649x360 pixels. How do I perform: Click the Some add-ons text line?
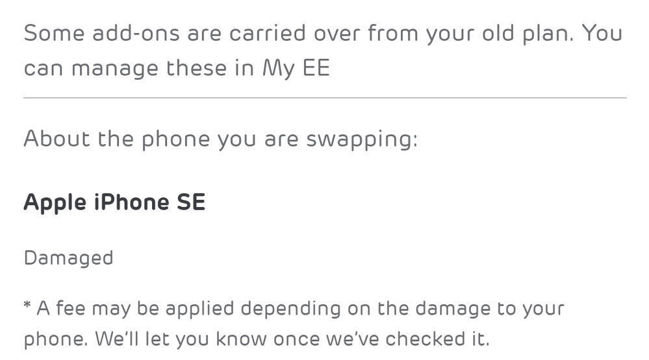pos(323,33)
